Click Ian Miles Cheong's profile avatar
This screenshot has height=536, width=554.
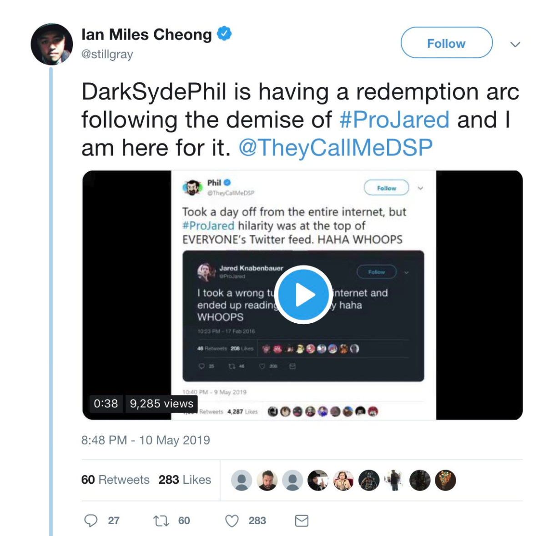pos(52,44)
